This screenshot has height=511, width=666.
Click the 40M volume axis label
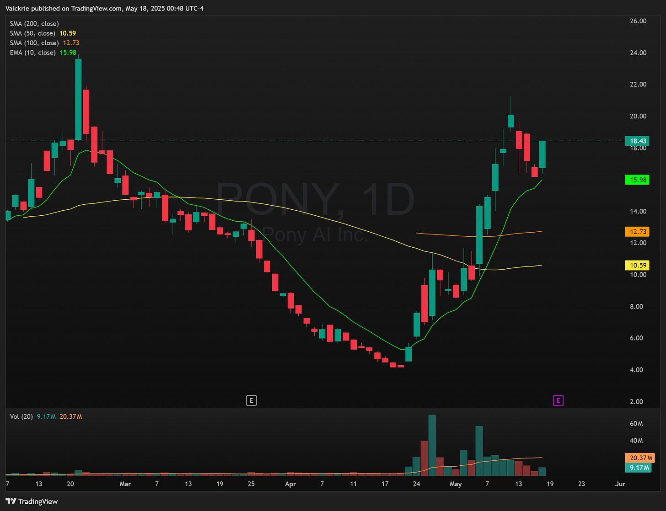click(636, 441)
